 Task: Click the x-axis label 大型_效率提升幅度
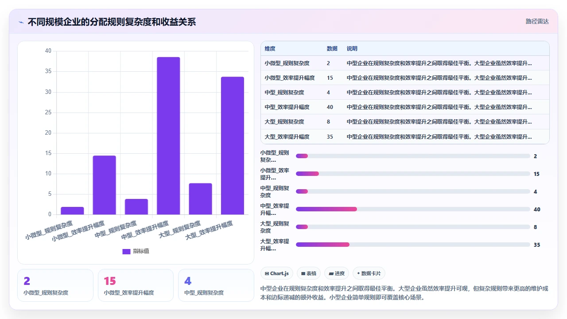[x=209, y=230]
